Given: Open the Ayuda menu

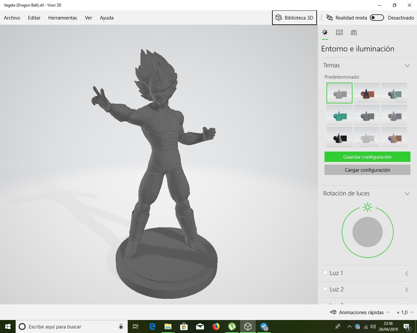Looking at the screenshot, I should [107, 18].
